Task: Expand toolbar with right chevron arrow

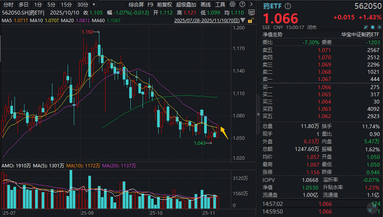Action: click(251, 5)
